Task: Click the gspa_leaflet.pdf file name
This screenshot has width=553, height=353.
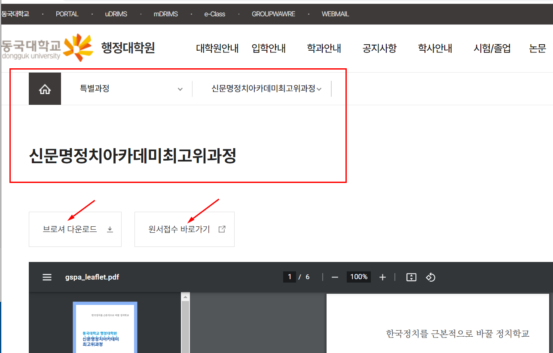Action: (92, 277)
